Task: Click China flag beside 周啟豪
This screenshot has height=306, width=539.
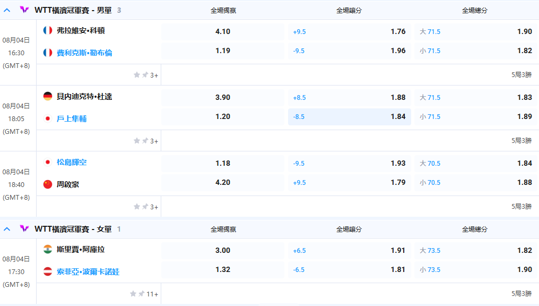Action: coord(48,184)
